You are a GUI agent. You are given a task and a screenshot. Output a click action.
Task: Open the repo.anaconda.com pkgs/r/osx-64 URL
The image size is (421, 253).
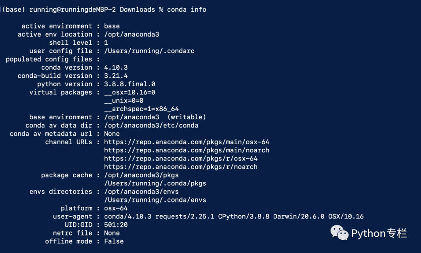180,159
